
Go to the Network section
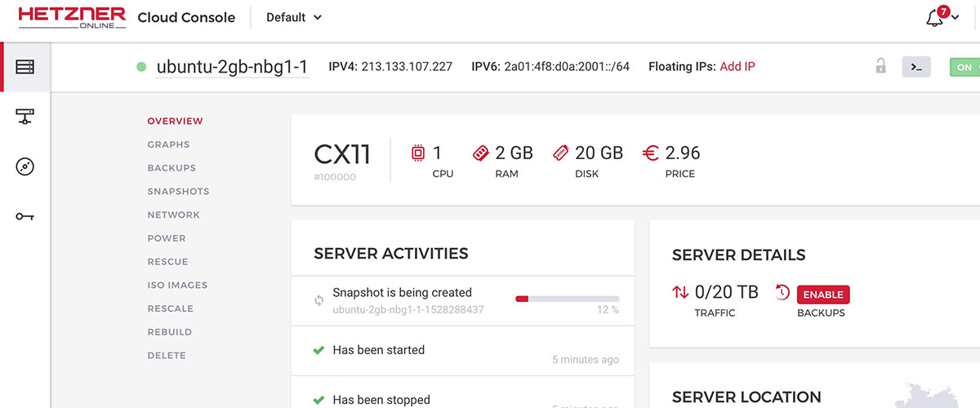pos(173,215)
